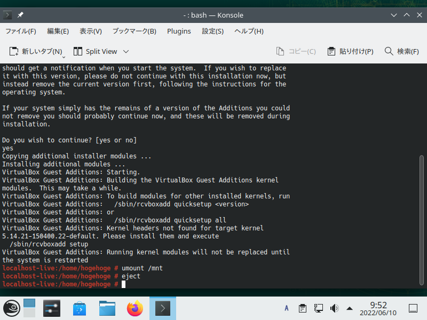
Task: Click the 貼り付け(P) paste button
Action: (x=350, y=51)
